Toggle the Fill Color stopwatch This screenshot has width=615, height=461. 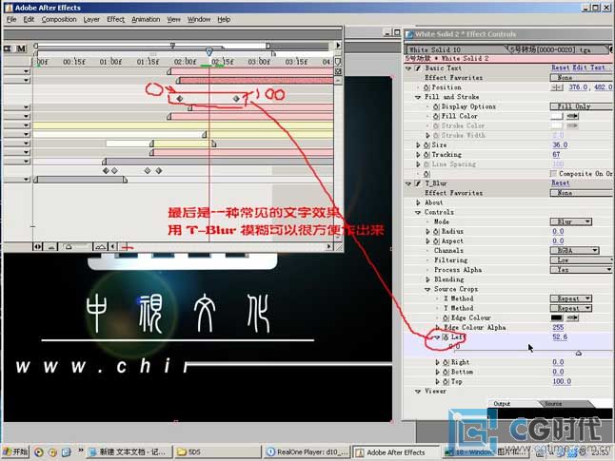436,116
